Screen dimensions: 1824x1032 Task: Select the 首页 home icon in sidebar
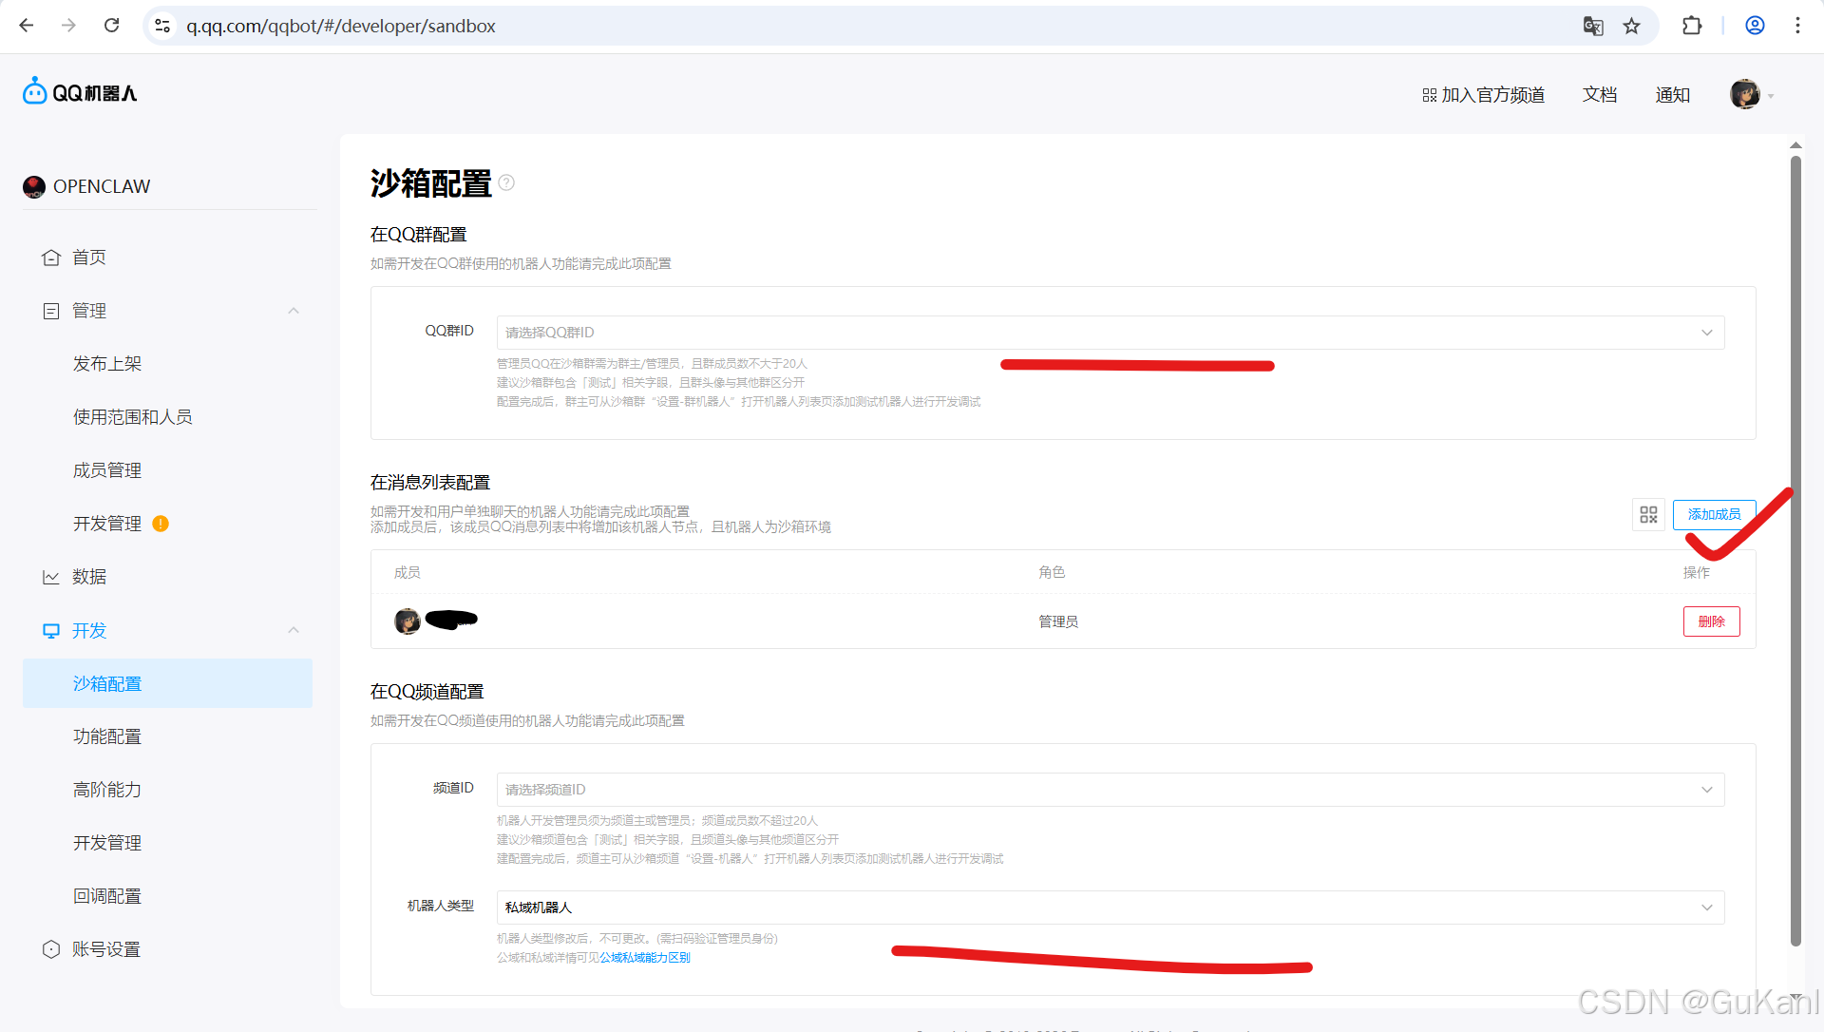tap(52, 257)
